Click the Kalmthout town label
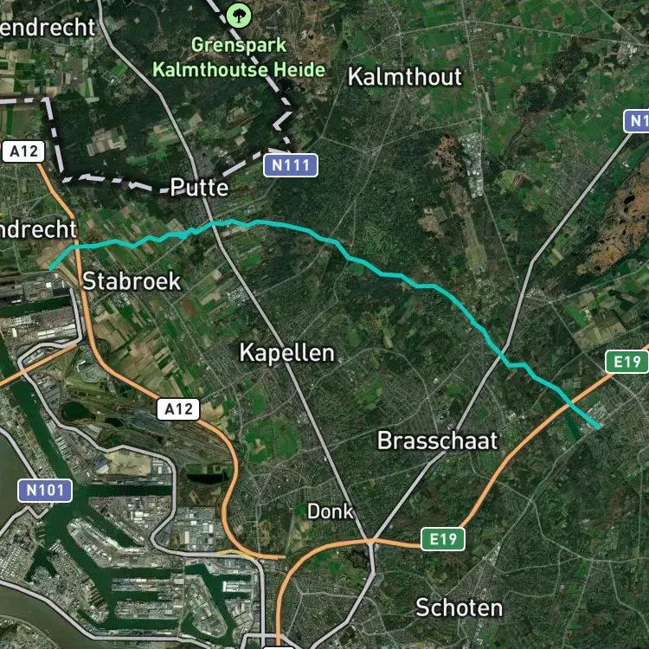Image resolution: width=649 pixels, height=649 pixels. point(404,77)
